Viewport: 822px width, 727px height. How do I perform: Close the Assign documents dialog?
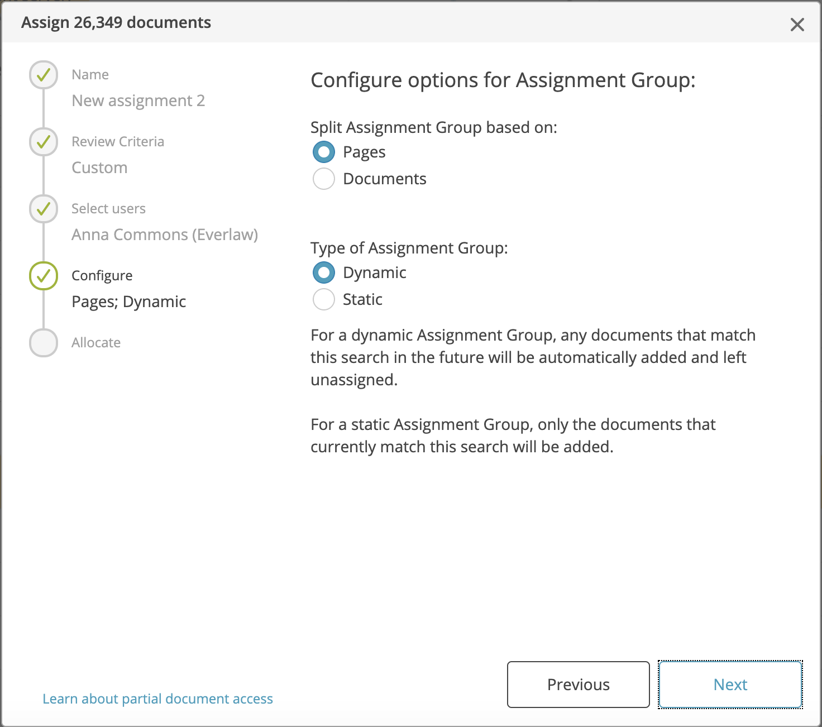(797, 25)
